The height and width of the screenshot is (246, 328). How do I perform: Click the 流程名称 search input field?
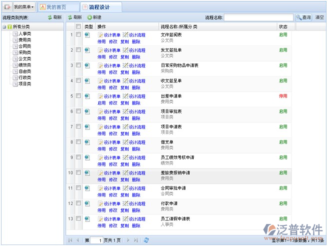[258, 17]
